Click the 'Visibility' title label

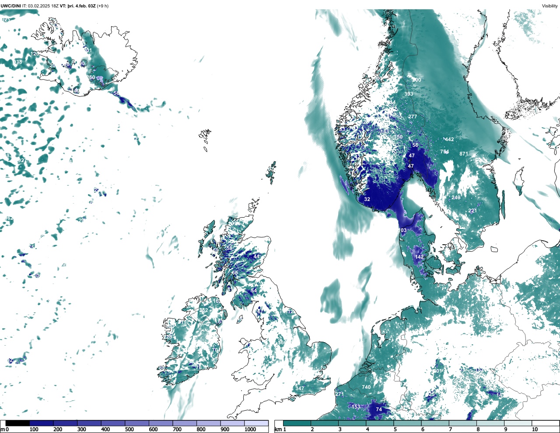coord(549,6)
